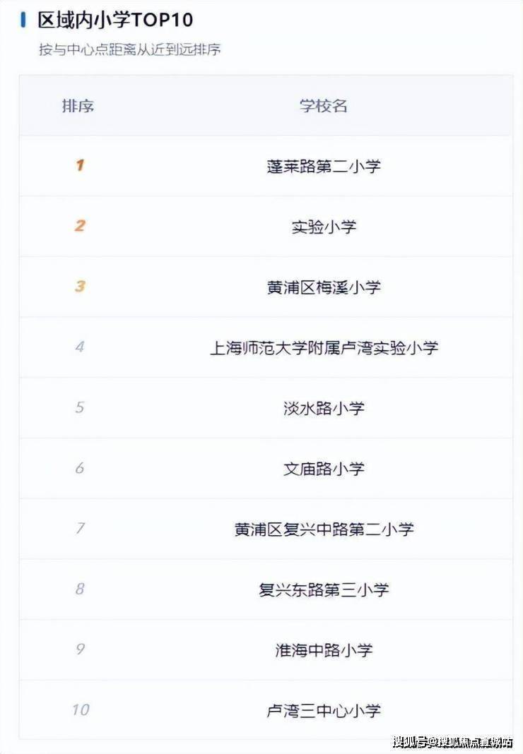
Task: Click the rank 4 number
Action: click(x=79, y=347)
